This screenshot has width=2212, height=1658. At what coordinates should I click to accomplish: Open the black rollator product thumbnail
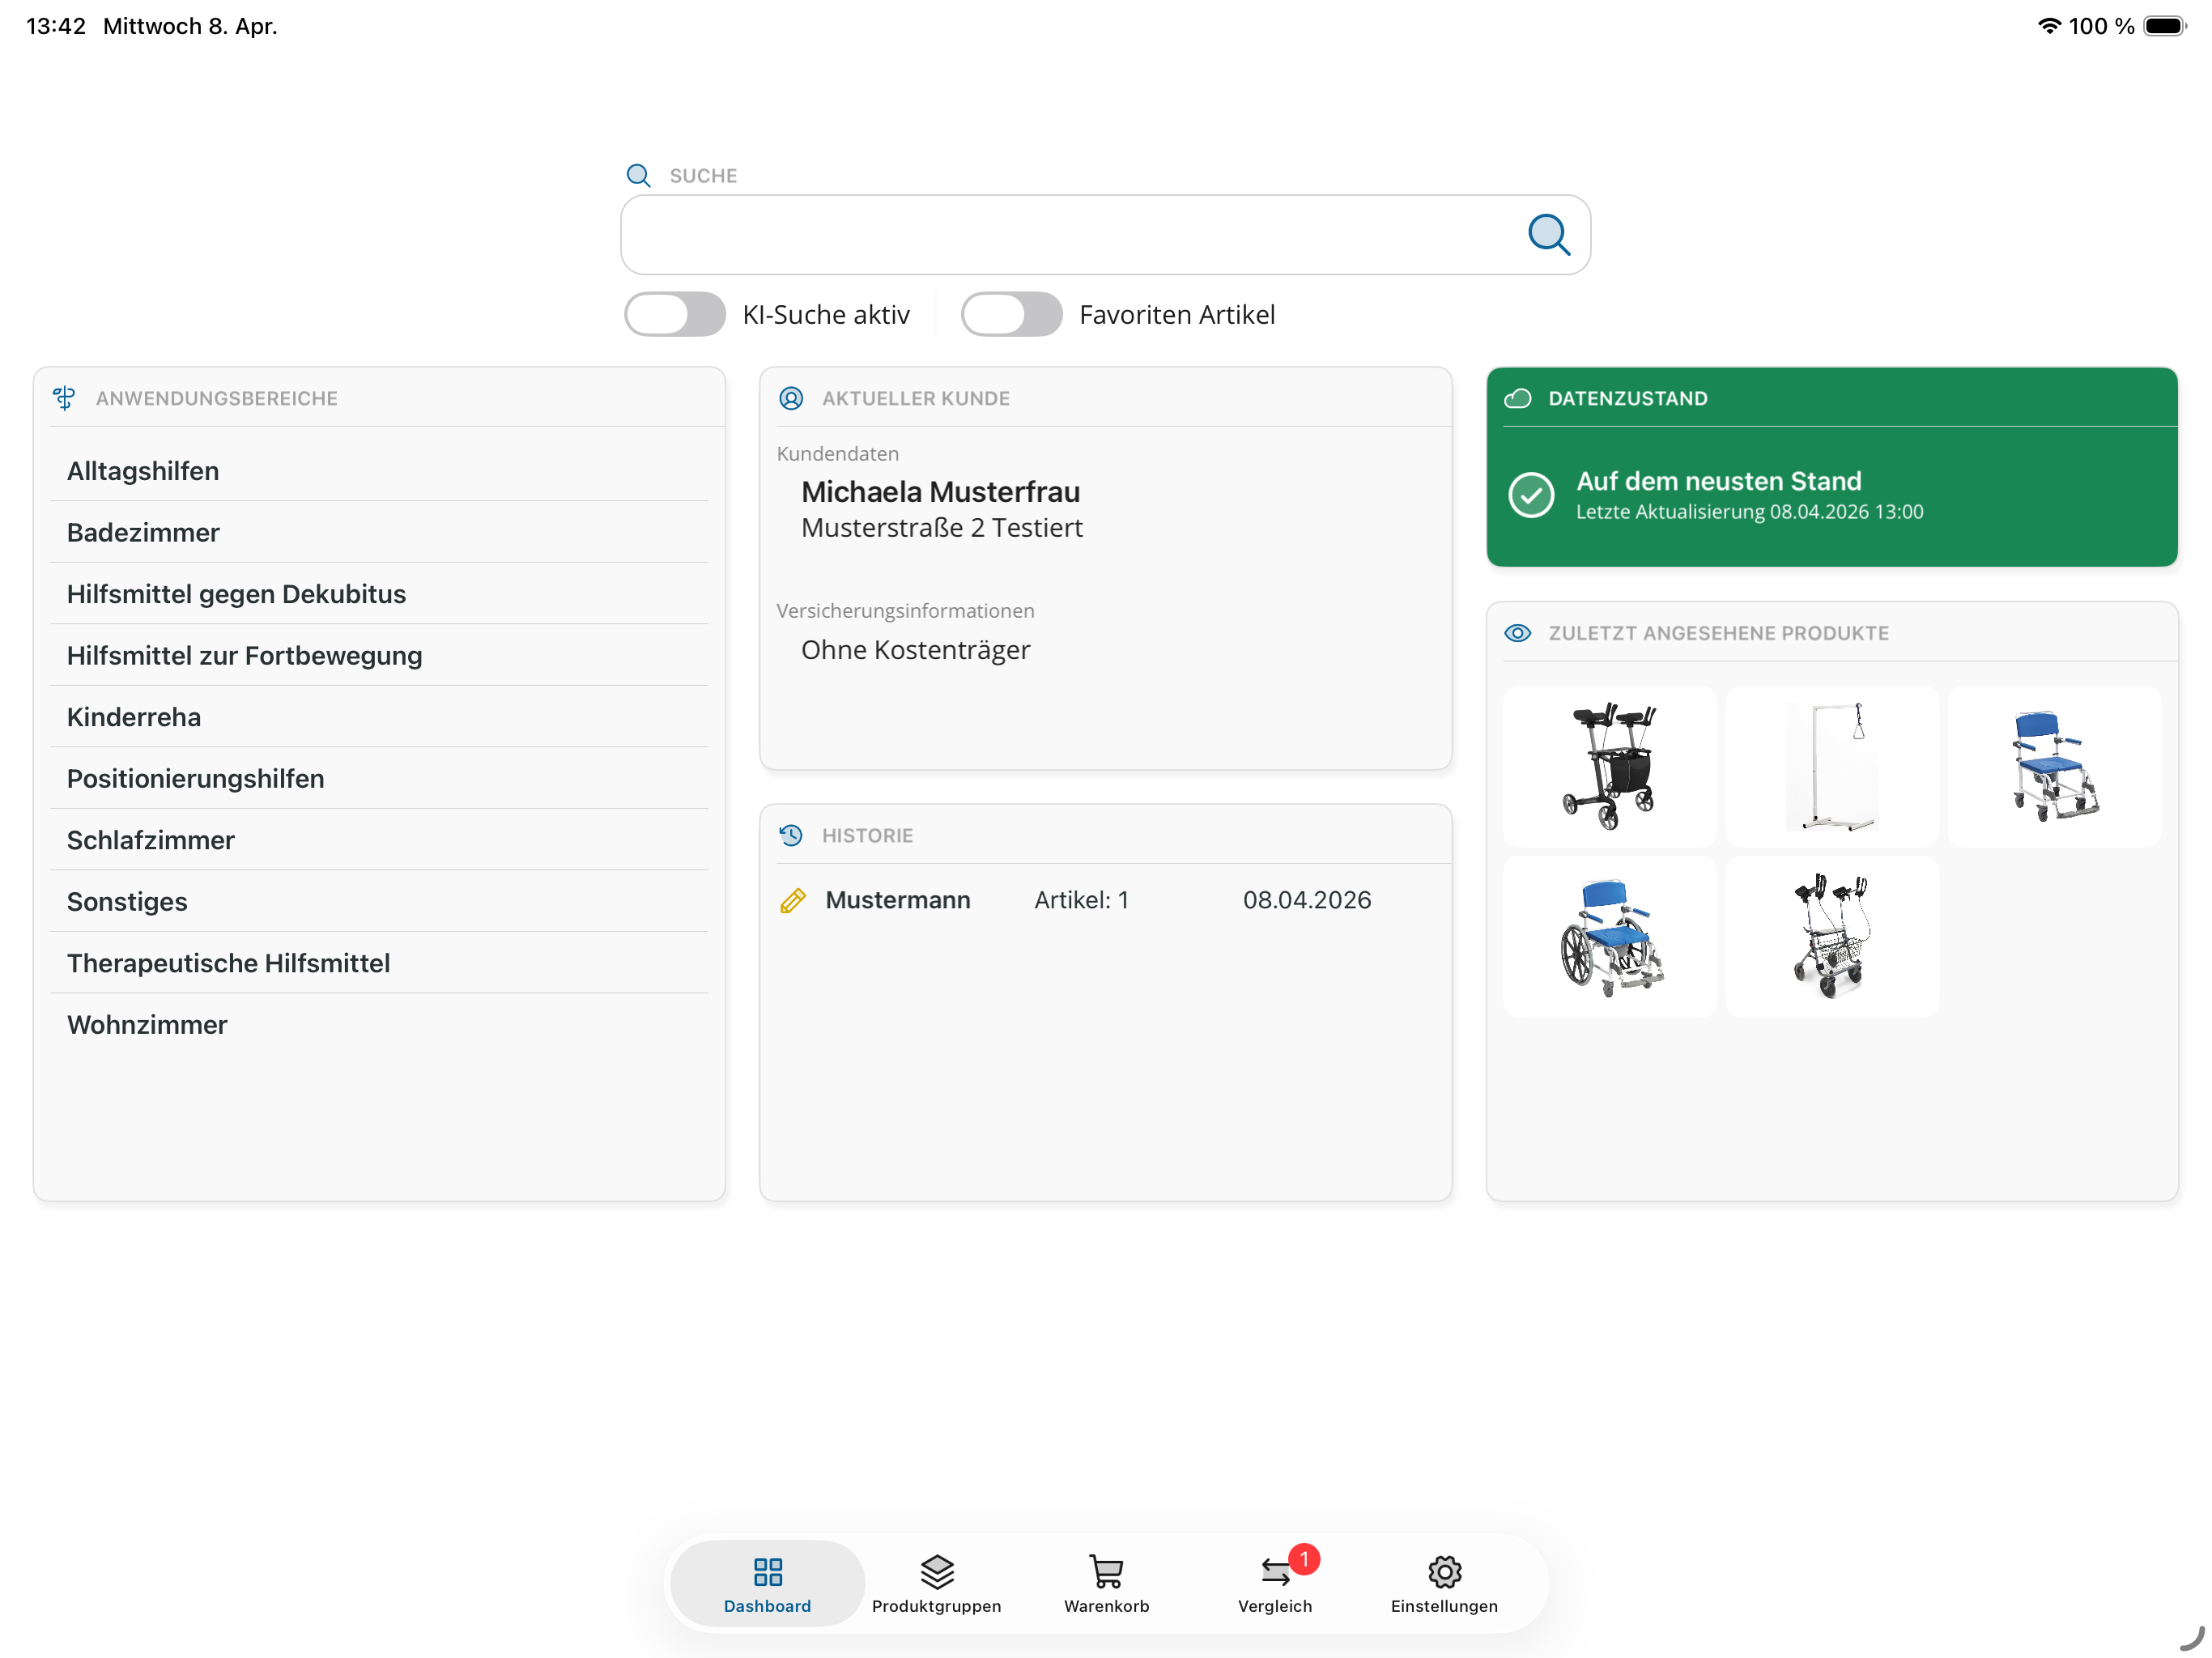[x=1609, y=766]
